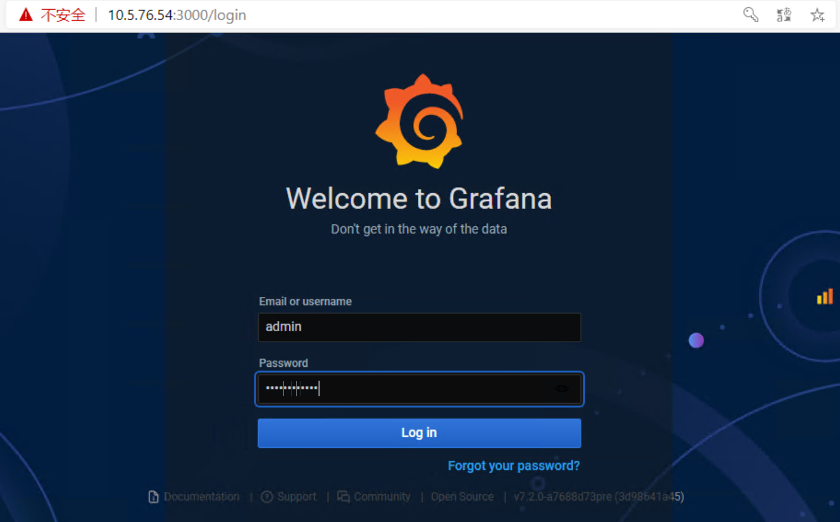Open the Documentation link
This screenshot has width=840, height=522.
click(x=202, y=496)
